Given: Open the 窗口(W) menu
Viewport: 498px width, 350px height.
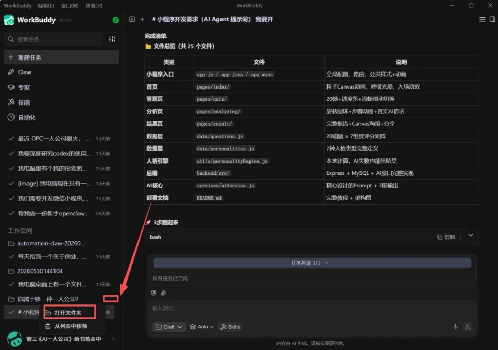Looking at the screenshot, I should 70,6.
